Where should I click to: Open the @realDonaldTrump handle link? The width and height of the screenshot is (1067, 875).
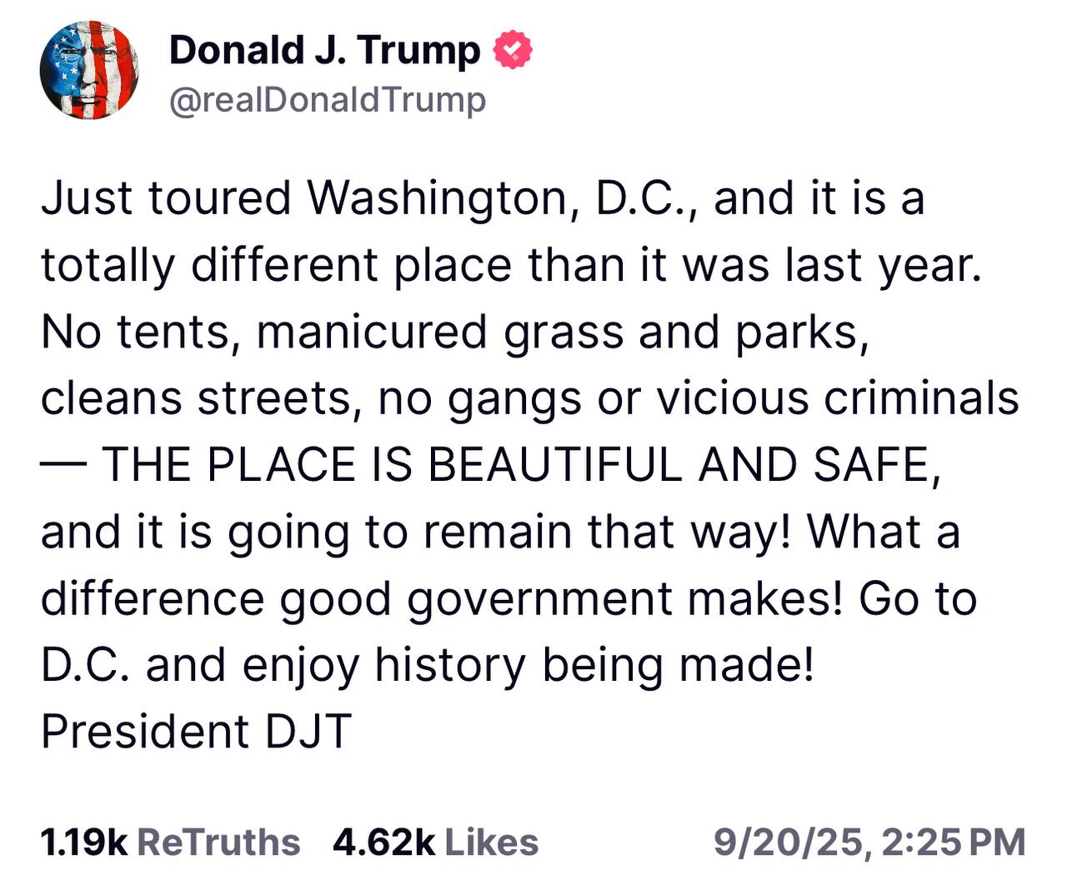coord(328,100)
